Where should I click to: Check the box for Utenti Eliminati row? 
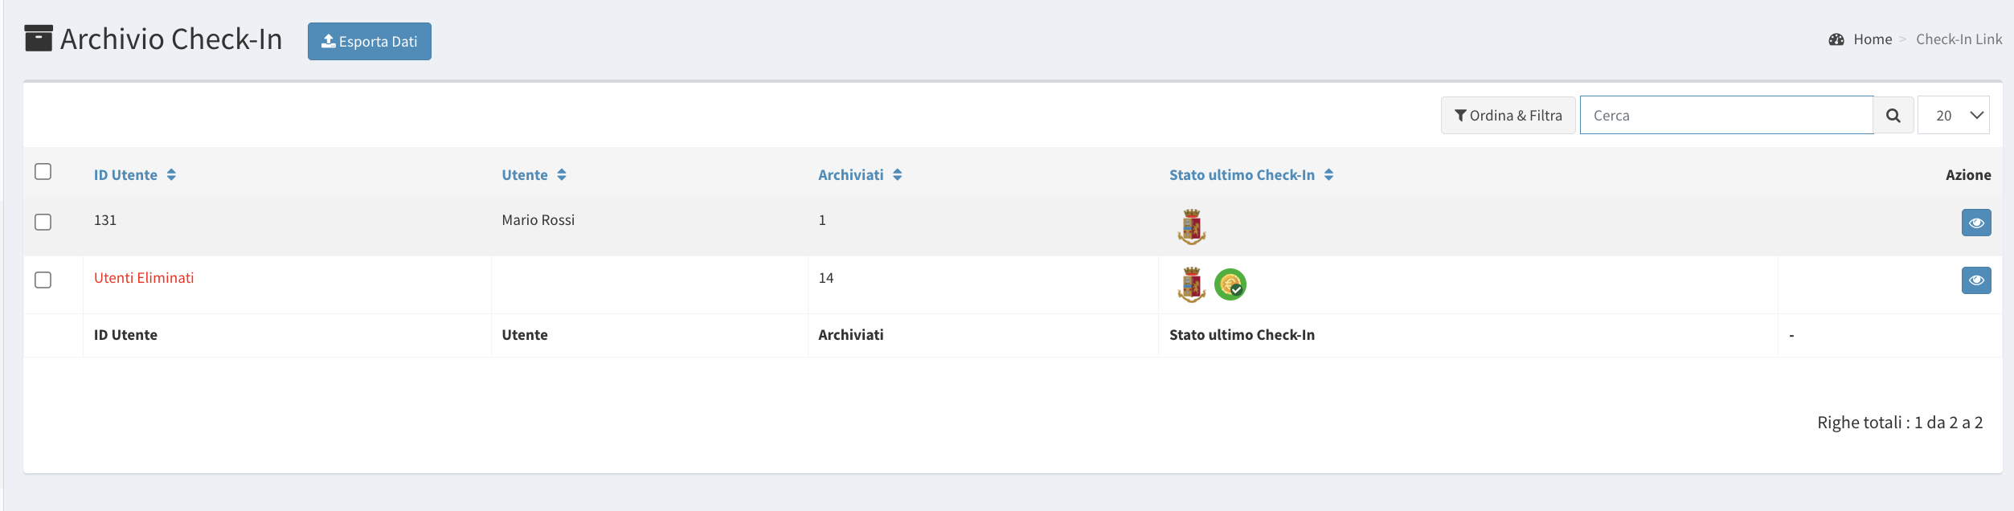point(43,280)
